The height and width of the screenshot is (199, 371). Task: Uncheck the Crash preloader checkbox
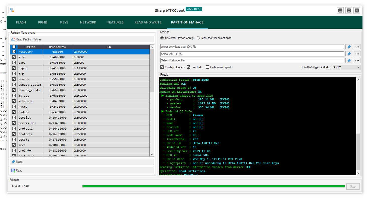point(162,67)
